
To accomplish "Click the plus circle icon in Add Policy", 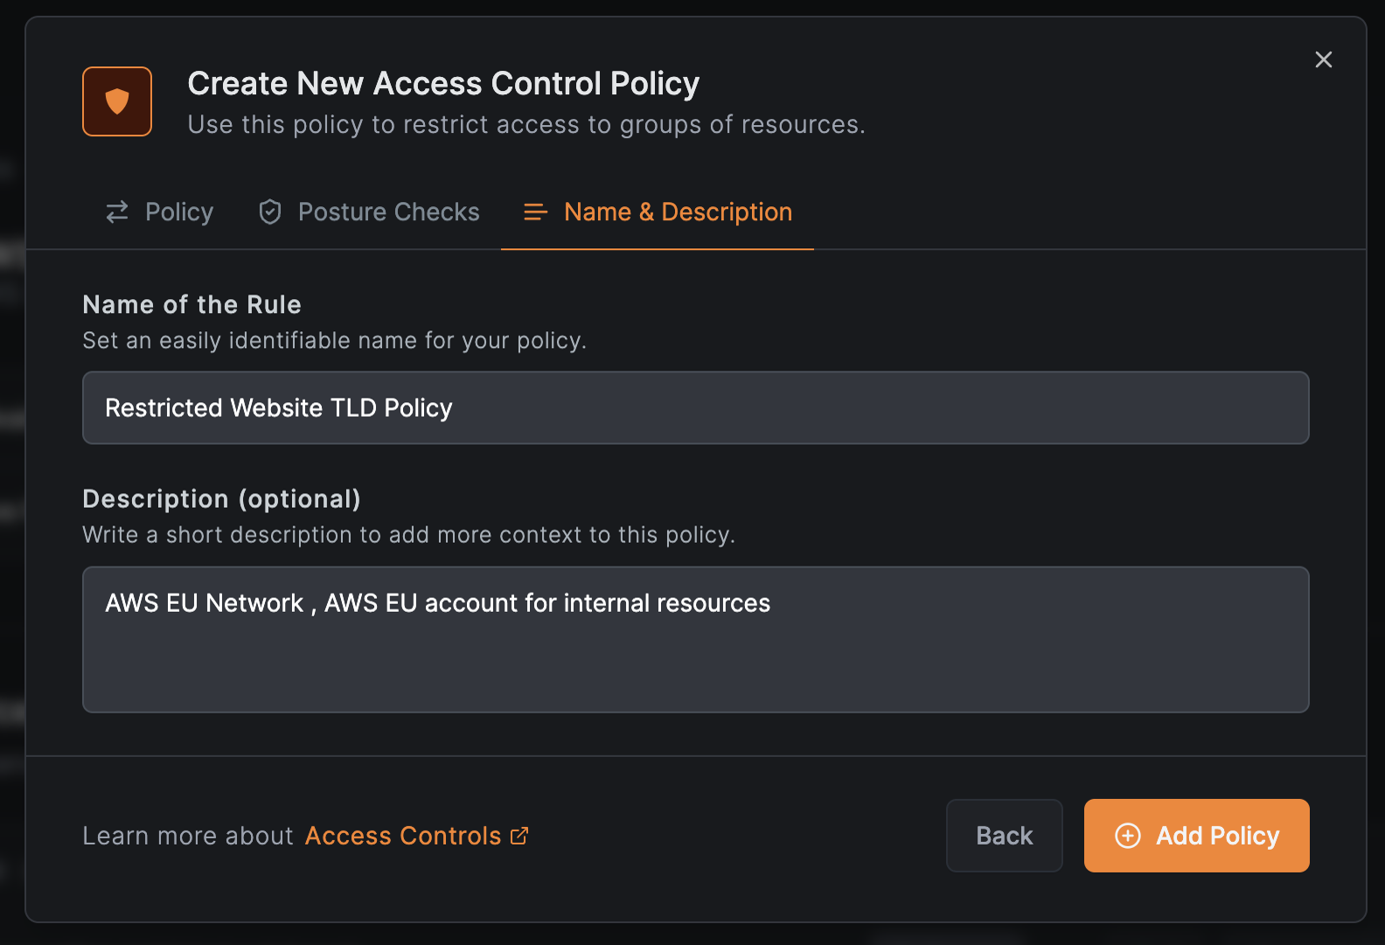I will 1128,836.
